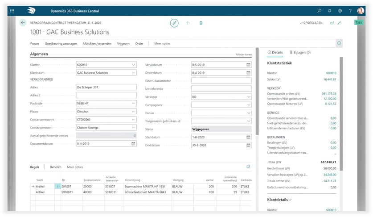Screen dimensions: 373x217
Task: Open the app launcher waffle menu
Action: [x=12, y=11]
